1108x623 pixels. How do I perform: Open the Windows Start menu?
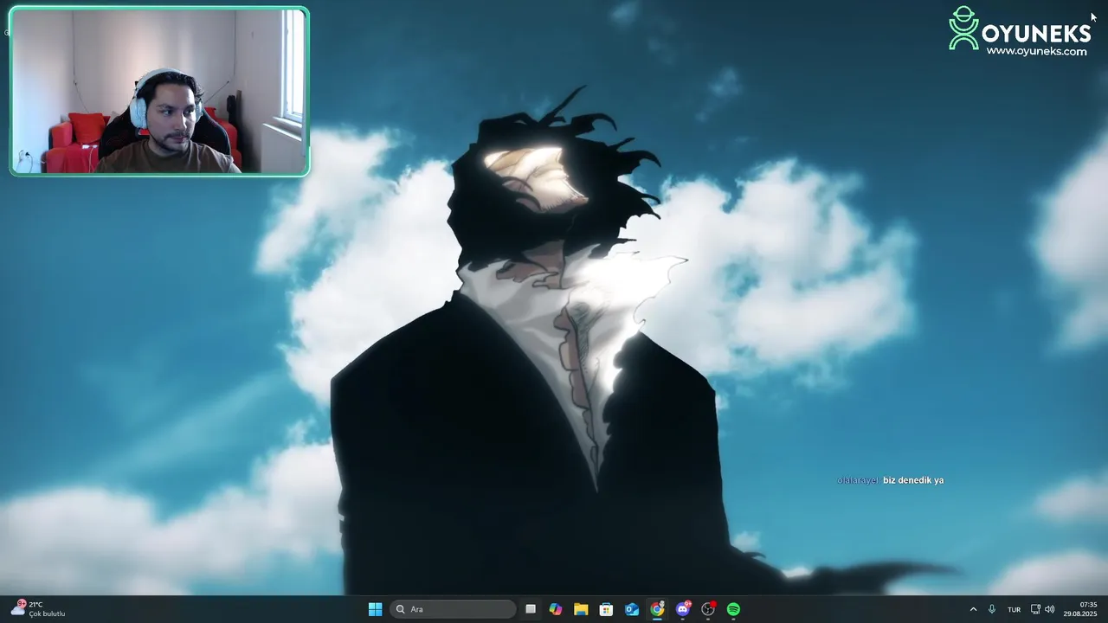click(375, 609)
